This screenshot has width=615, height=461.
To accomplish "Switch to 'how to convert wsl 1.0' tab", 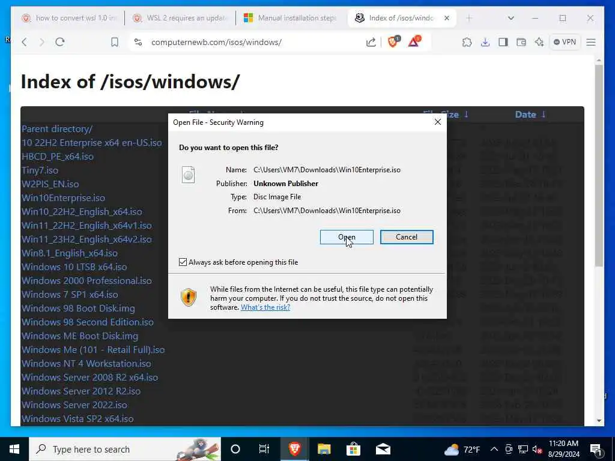I will (x=70, y=18).
